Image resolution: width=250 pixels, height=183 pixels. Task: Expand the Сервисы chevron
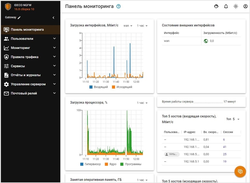point(54,66)
